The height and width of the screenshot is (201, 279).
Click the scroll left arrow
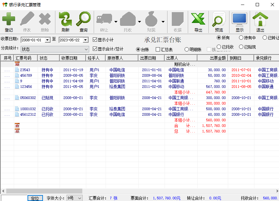3,191
